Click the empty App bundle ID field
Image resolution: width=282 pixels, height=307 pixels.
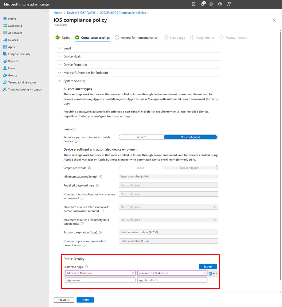172,280
